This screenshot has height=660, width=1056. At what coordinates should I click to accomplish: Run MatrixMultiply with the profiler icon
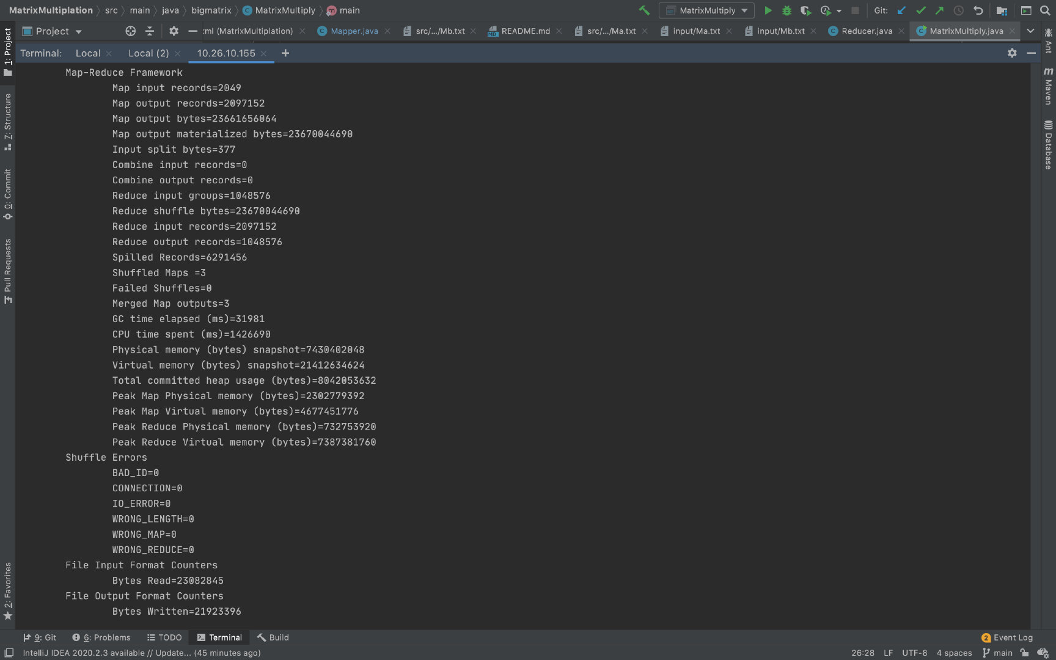pos(826,10)
